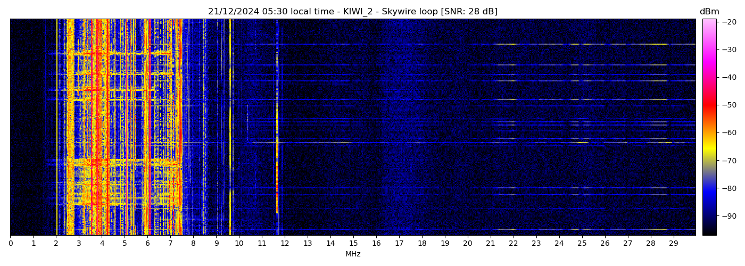
Task: Click the 16 MHz tick label on the x-axis
Action: pyautogui.click(x=376, y=244)
